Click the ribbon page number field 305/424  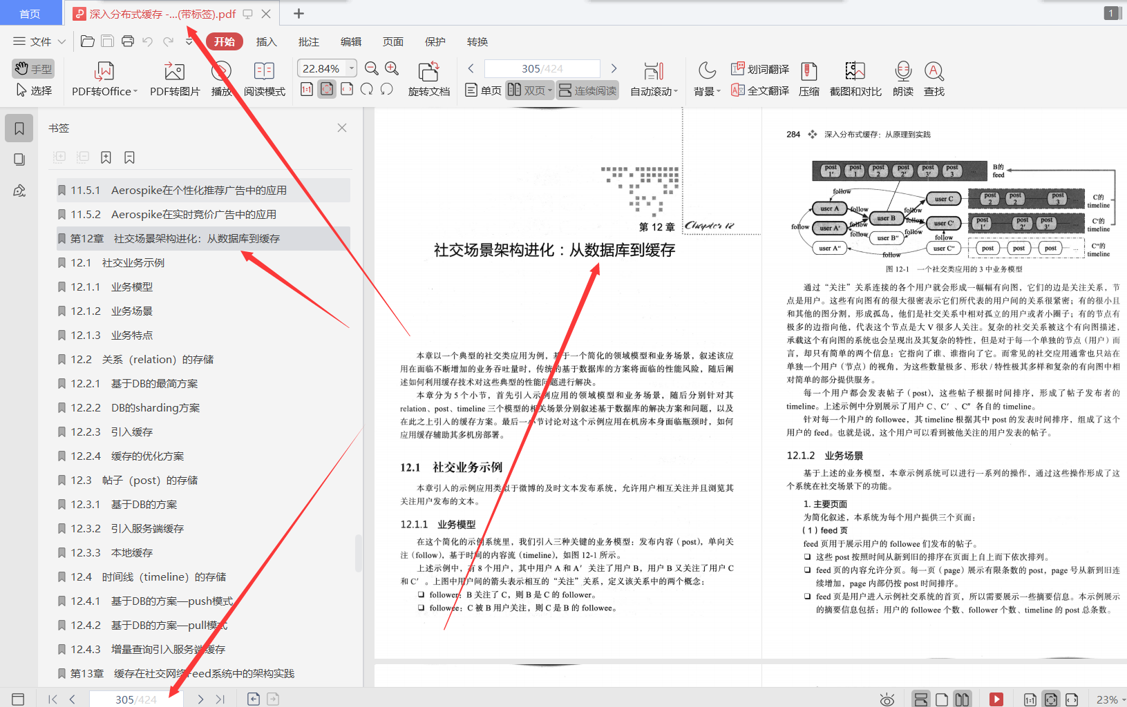point(542,68)
